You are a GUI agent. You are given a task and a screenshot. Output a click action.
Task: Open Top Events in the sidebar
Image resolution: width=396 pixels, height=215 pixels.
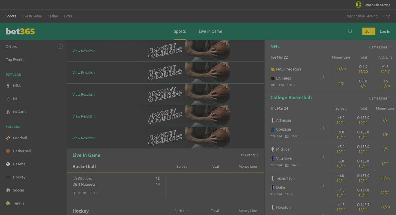(x=15, y=59)
